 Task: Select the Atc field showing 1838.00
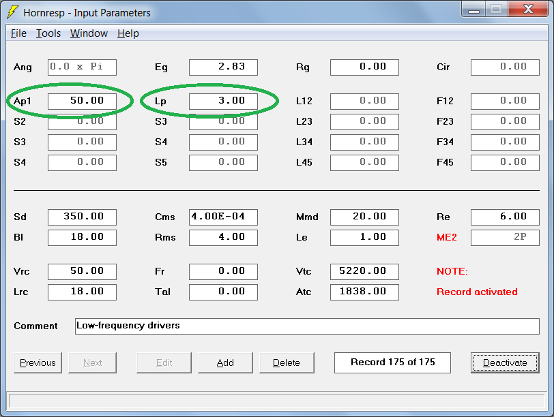(364, 292)
